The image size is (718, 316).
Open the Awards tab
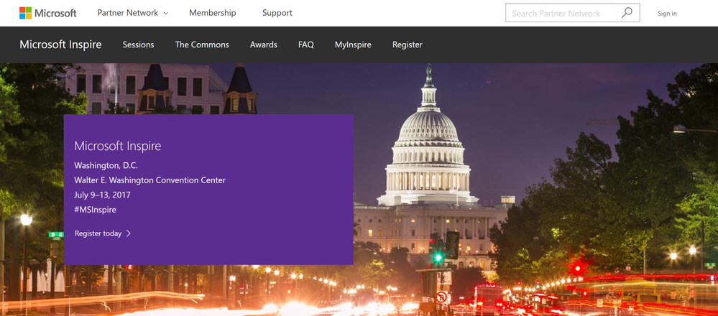point(263,45)
